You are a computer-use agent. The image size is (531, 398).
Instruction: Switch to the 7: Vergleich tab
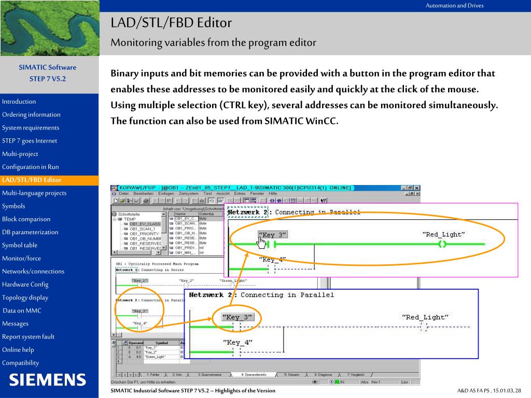pyautogui.click(x=356, y=375)
